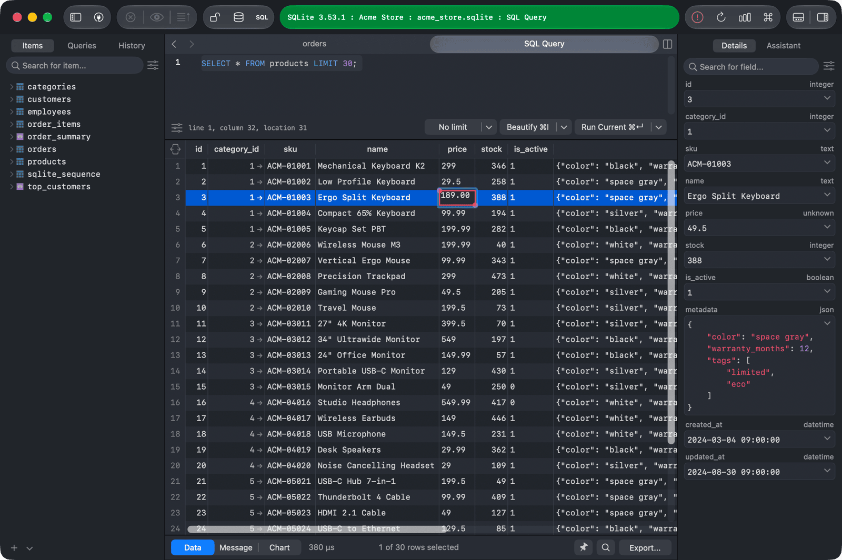The height and width of the screenshot is (560, 842).
Task: Open the chevron menu next to plus
Action: click(29, 548)
